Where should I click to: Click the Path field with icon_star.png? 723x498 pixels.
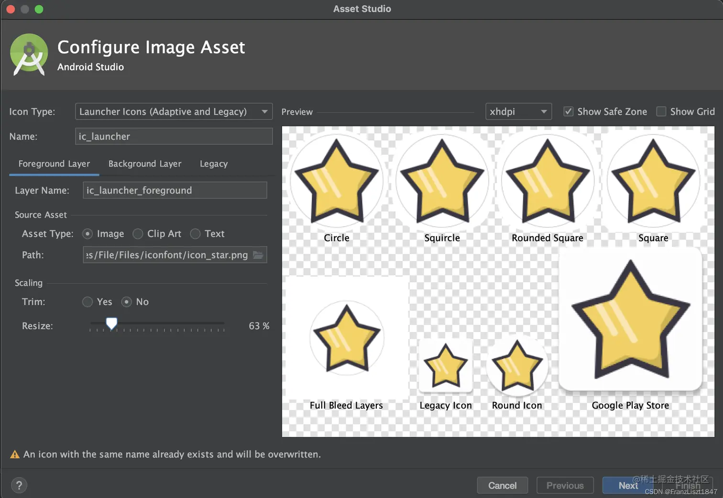[175, 255]
